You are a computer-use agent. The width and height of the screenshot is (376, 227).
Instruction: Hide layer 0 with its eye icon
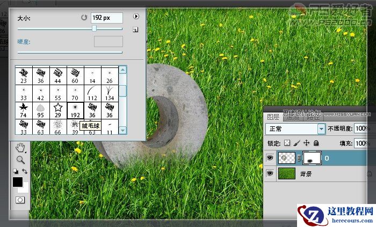pyautogui.click(x=270, y=158)
